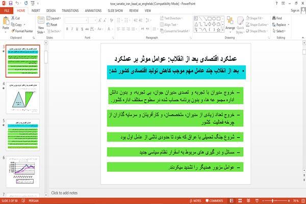Toggle the Notes pane button
The image size is (306, 204).
click(195, 200)
